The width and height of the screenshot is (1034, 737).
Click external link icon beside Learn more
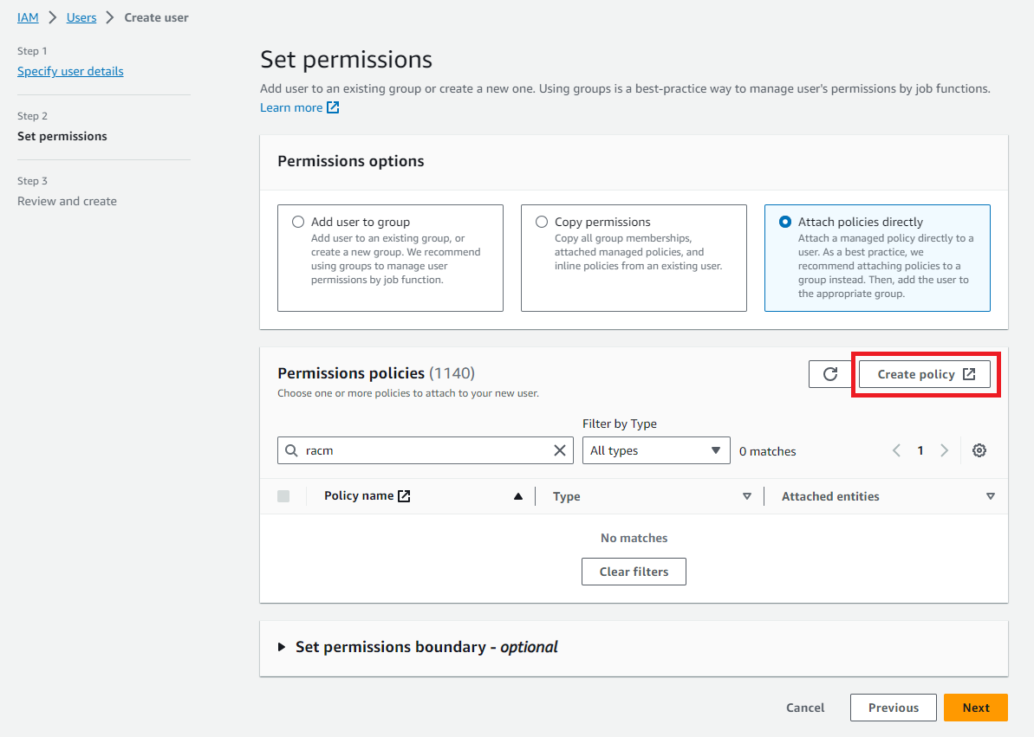click(333, 107)
